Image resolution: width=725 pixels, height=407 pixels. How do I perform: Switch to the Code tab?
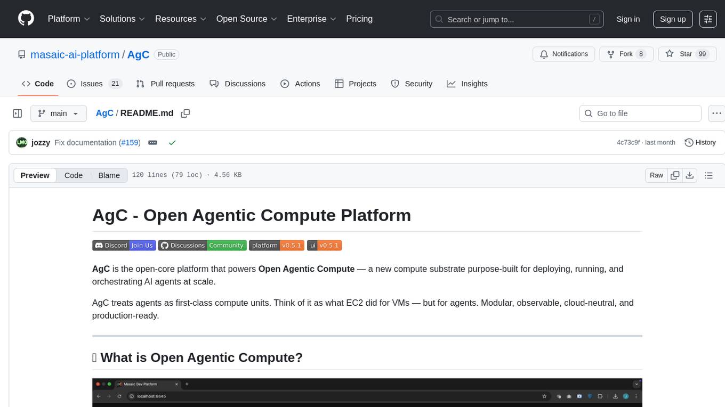click(38, 84)
